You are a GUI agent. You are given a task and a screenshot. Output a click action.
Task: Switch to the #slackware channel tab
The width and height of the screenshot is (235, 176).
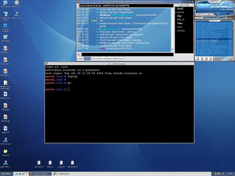pos(119,59)
